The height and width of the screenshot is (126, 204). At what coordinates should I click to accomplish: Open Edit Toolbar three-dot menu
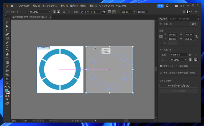coord(7,109)
